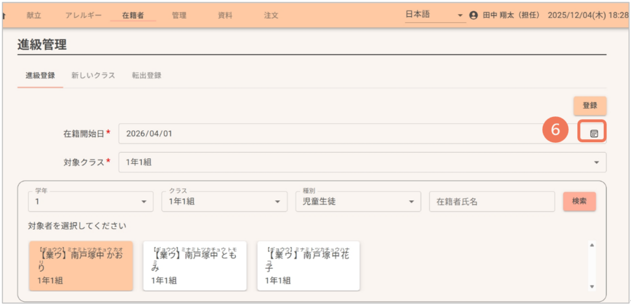The width and height of the screenshot is (631, 306).
Task: Open the アレルギー menu
Action: 84,15
